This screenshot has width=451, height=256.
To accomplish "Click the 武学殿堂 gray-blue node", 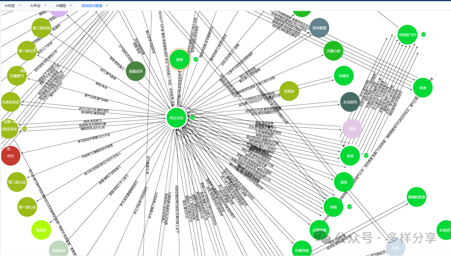I will point(319,28).
